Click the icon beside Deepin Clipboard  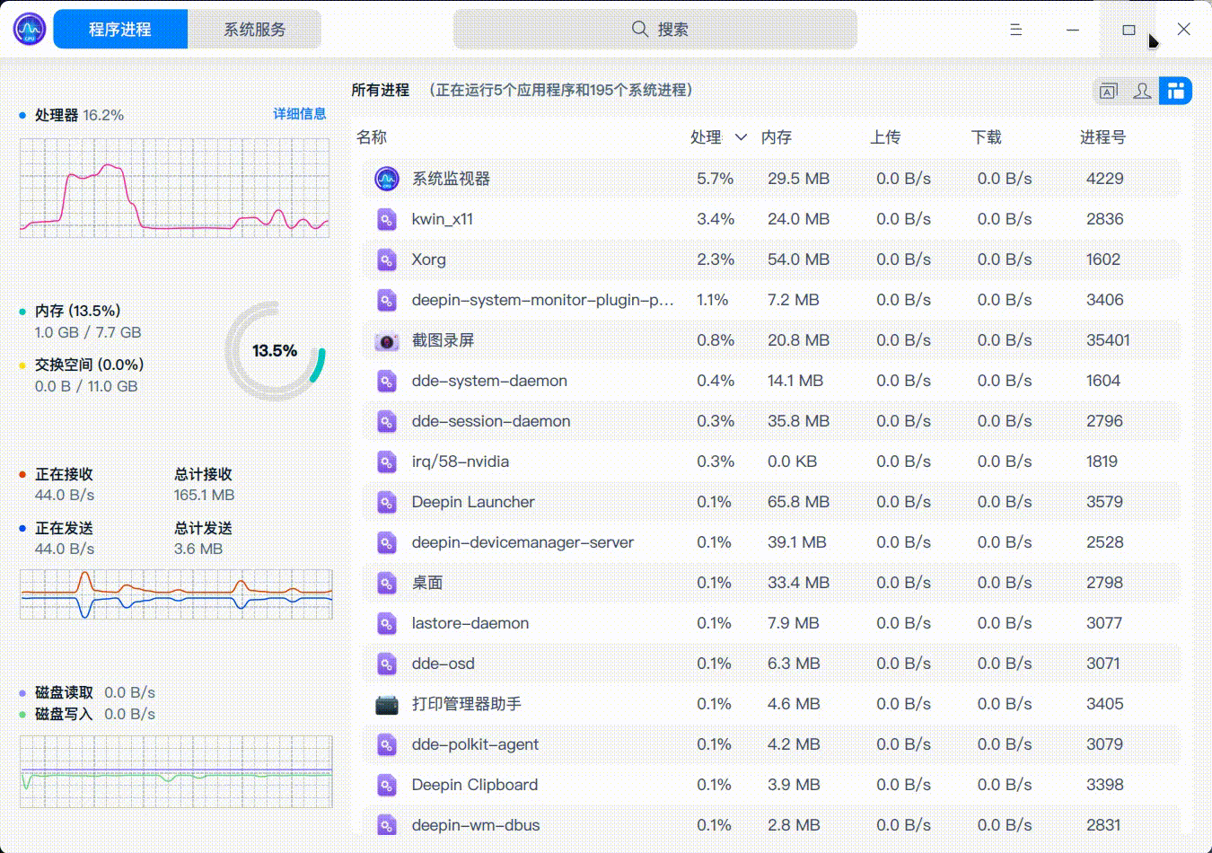click(x=386, y=785)
